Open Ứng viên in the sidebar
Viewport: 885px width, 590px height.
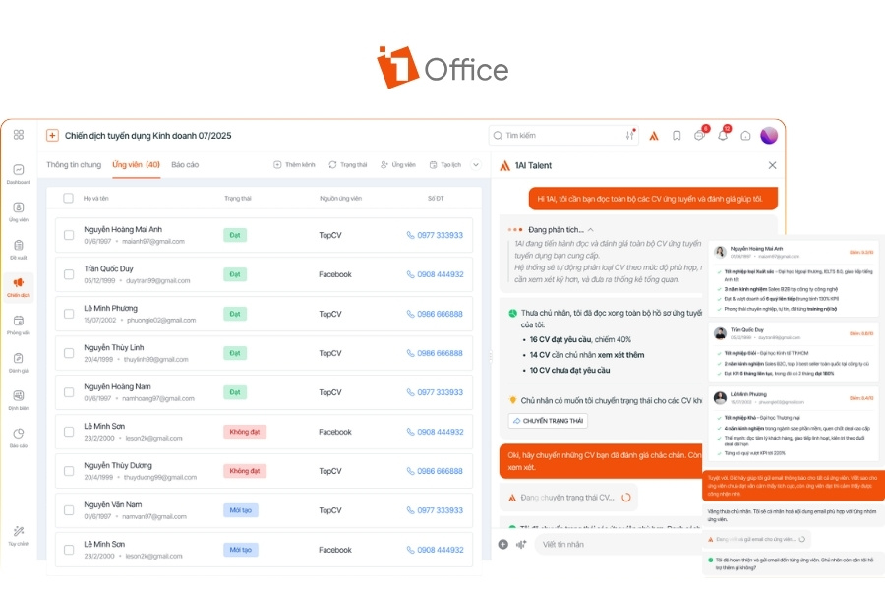[x=19, y=211]
